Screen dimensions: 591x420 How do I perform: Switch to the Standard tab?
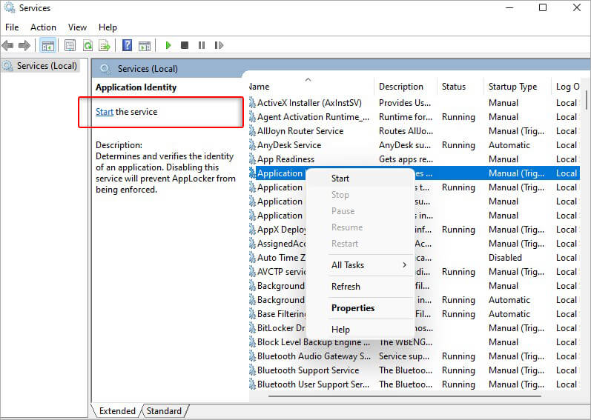[x=164, y=411]
